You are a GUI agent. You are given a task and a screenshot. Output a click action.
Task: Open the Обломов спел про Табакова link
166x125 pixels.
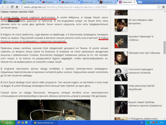[144, 53]
